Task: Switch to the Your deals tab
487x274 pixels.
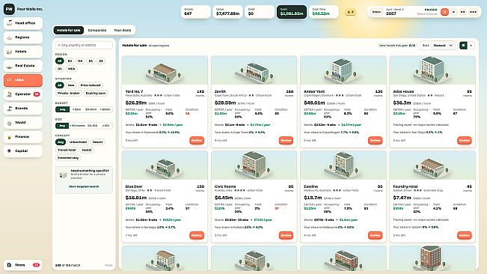Action: (x=123, y=30)
